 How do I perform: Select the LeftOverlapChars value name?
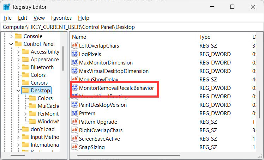tap(99, 46)
